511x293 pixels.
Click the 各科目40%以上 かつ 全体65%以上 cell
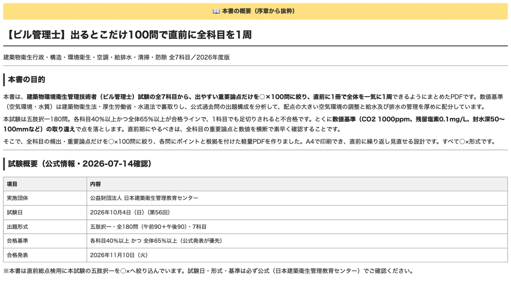[x=297, y=241]
